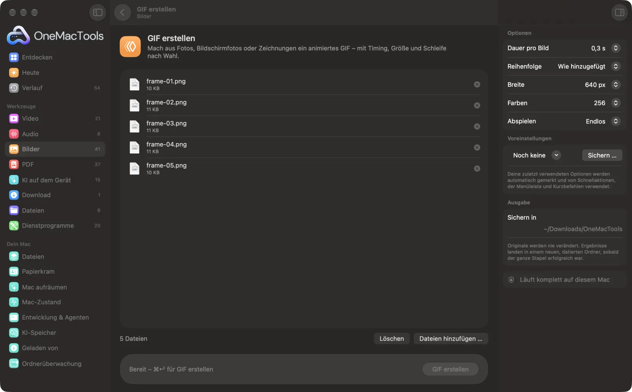Click the Papierkram icon
This screenshot has height=392, width=632.
(x=14, y=272)
